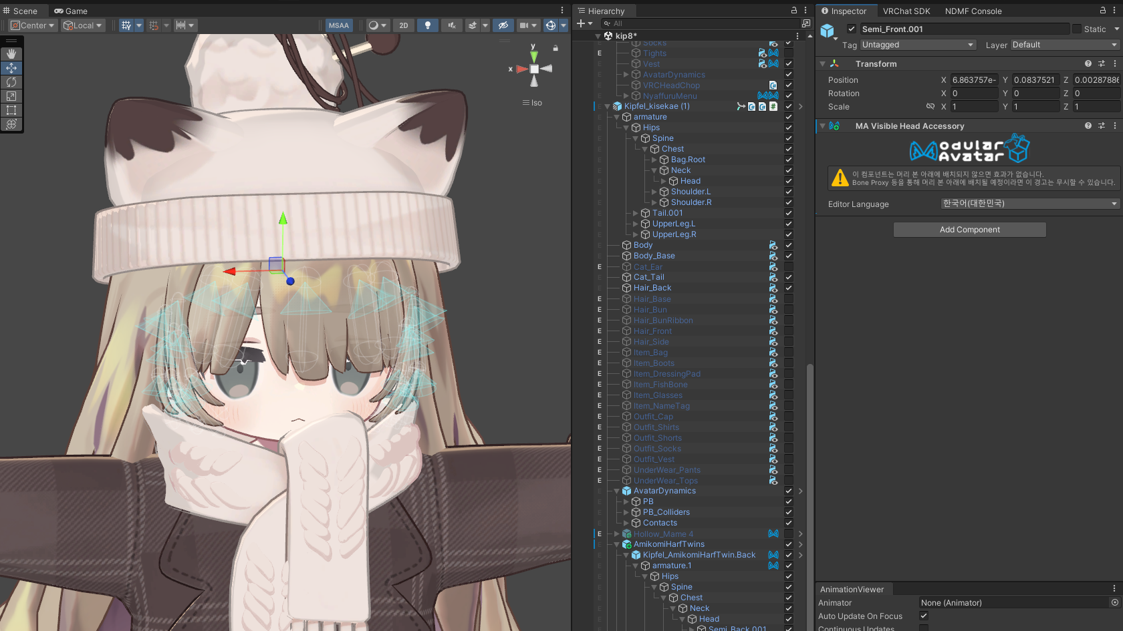Open kip8 scene options menu
The height and width of the screenshot is (631, 1123).
797,36
